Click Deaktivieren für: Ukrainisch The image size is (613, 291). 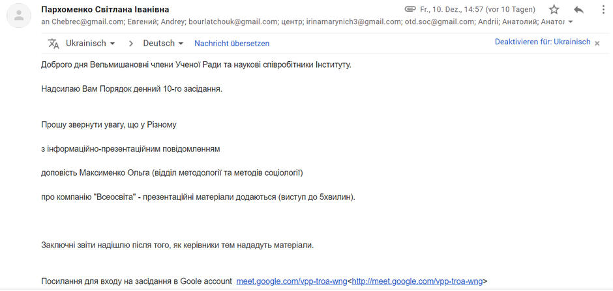543,42
